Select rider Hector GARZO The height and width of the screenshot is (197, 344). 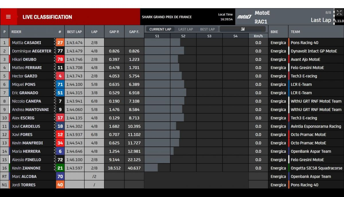coord(25,76)
